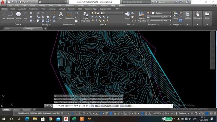
Task: Select the Dimension tool
Action: click(x=69, y=15)
